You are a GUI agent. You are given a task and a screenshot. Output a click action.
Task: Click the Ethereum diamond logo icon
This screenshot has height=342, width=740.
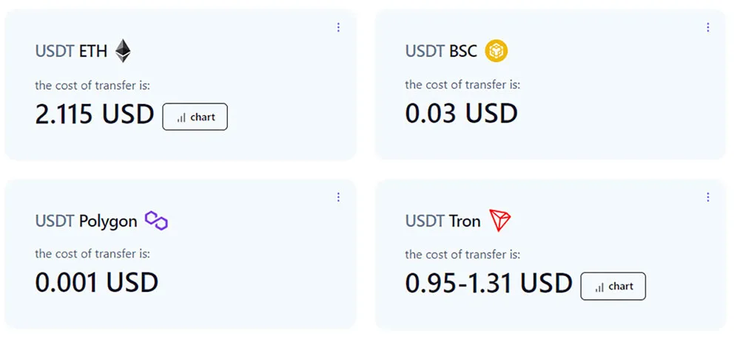(123, 50)
